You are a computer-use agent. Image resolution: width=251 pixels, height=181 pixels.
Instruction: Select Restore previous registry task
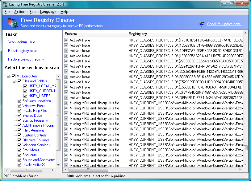(26, 59)
